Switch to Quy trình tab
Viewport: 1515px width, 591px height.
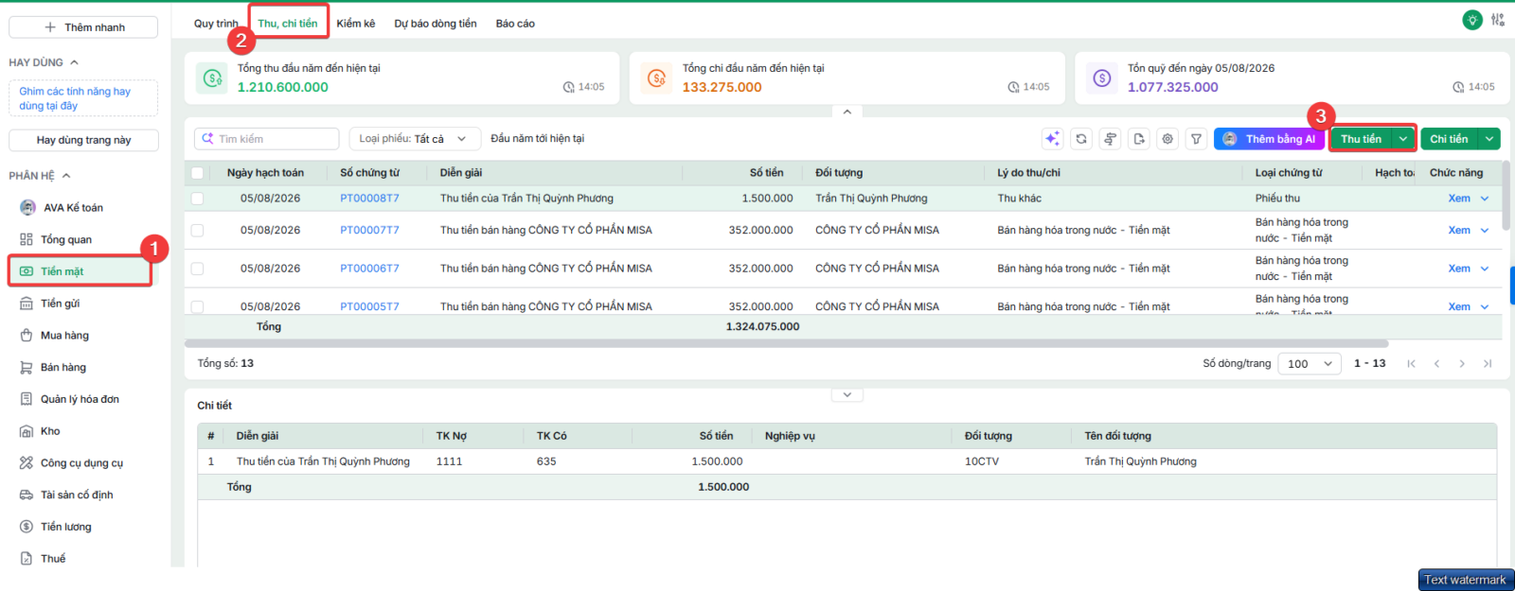tap(216, 24)
